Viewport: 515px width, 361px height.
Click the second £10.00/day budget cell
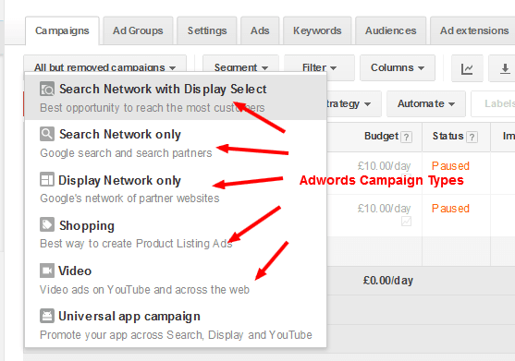[384, 209]
